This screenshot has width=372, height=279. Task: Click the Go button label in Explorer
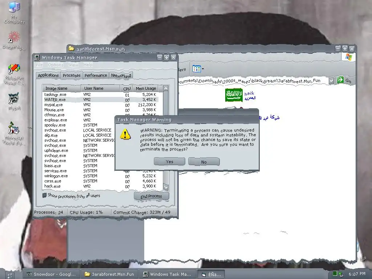pos(348,80)
